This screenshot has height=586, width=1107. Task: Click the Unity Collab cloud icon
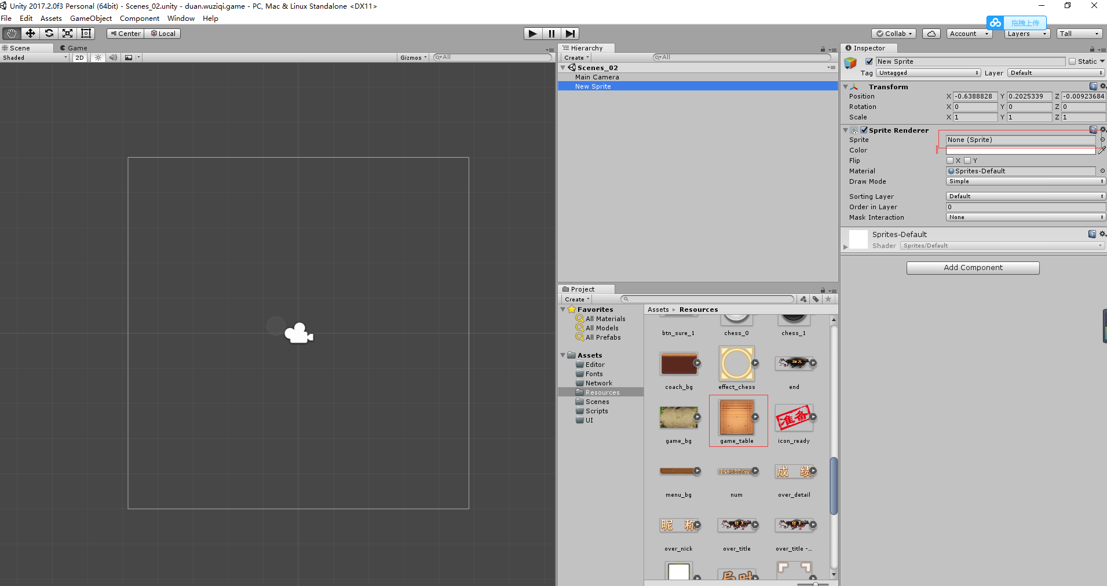pyautogui.click(x=931, y=33)
